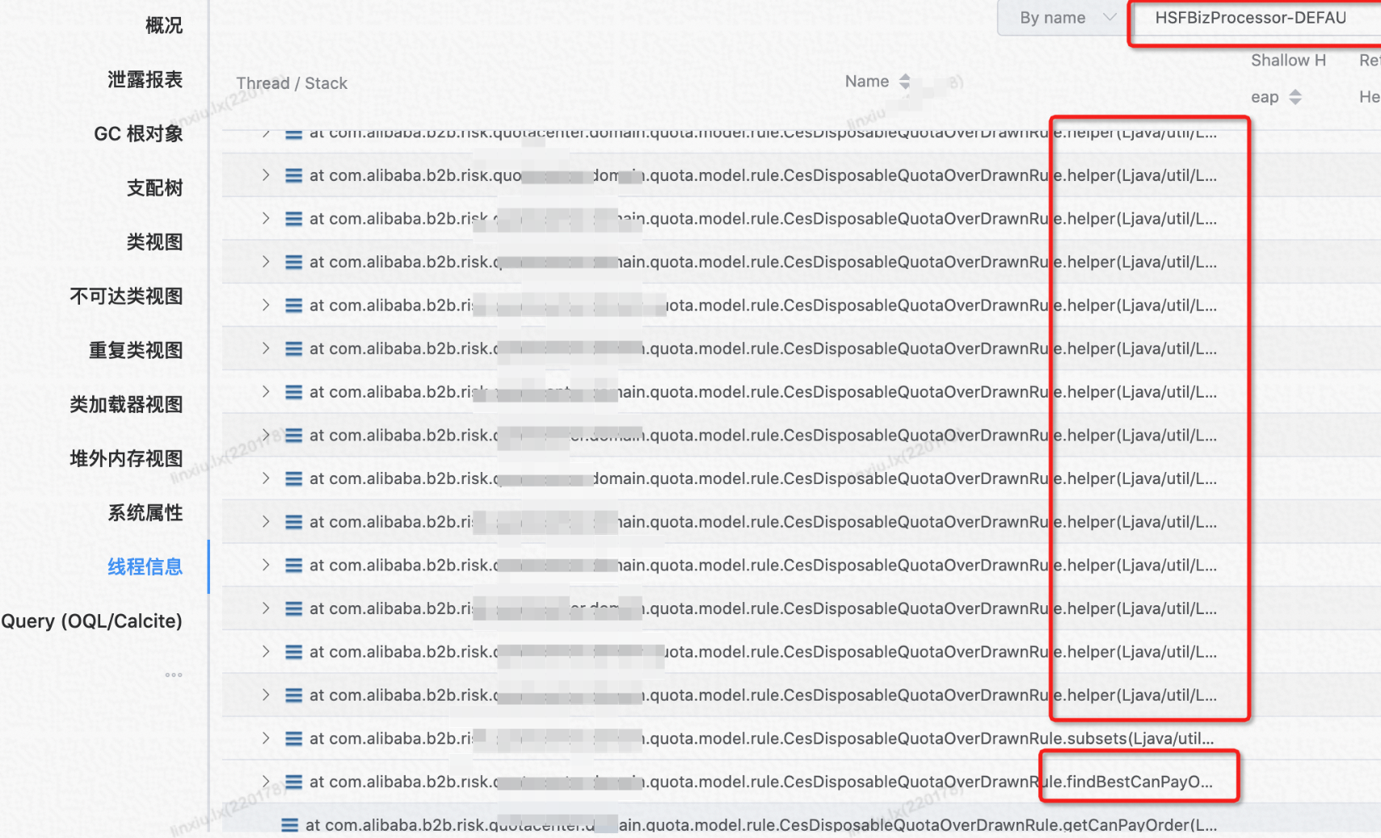Click the Thread / Stack column header
Image resolution: width=1381 pixels, height=838 pixels.
coord(292,83)
